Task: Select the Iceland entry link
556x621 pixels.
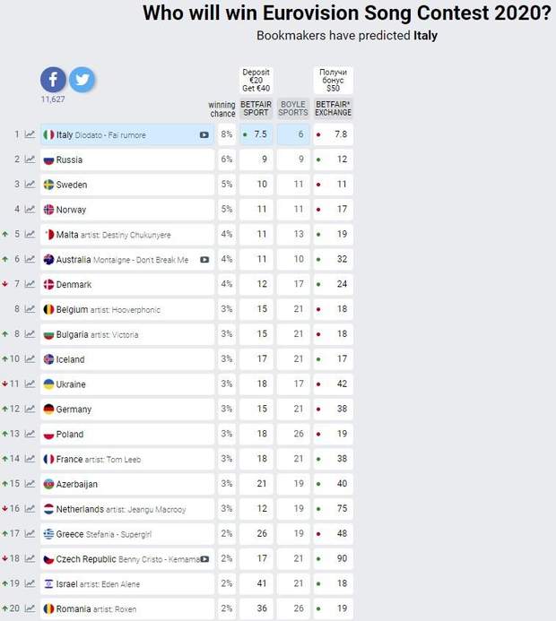Action: (70, 359)
